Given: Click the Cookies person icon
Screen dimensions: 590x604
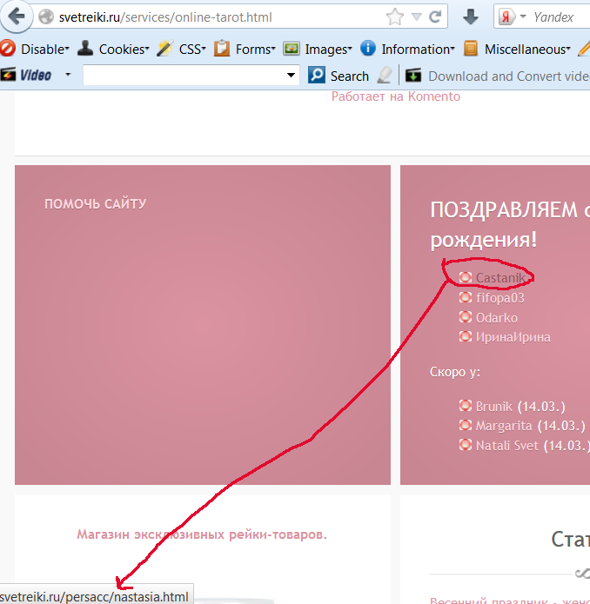Looking at the screenshot, I should [84, 48].
